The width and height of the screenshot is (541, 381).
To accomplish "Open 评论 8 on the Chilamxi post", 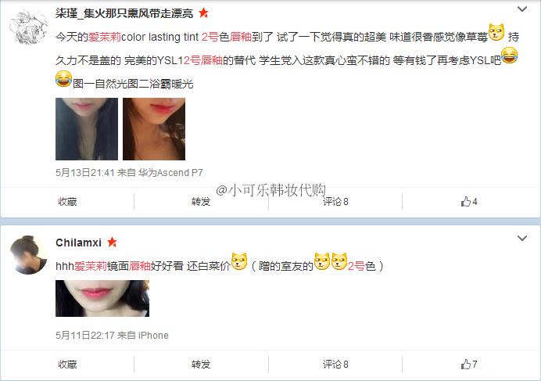I will click(x=335, y=364).
